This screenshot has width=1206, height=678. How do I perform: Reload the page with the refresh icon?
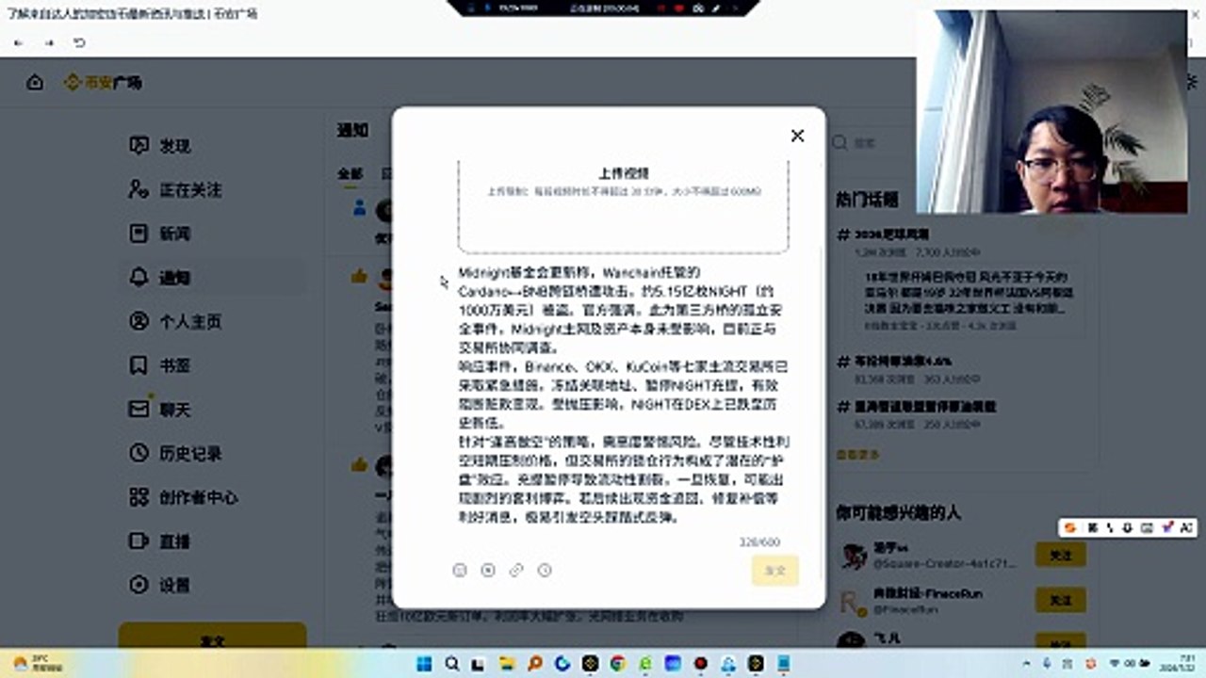79,43
